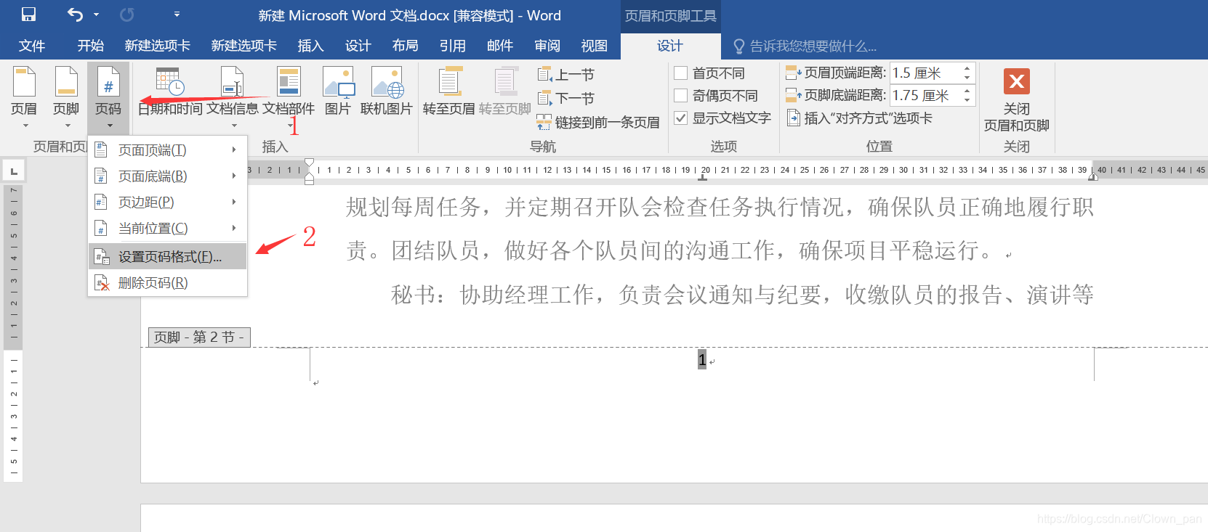Image resolution: width=1208 pixels, height=532 pixels.
Task: Click the Undo arrow icon
Action: 75,15
